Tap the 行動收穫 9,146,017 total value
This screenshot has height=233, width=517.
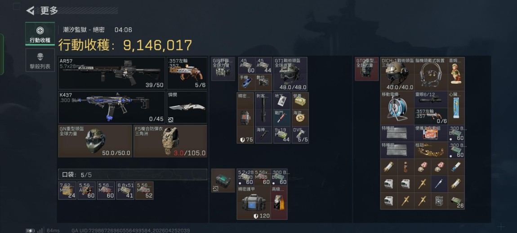click(125, 45)
